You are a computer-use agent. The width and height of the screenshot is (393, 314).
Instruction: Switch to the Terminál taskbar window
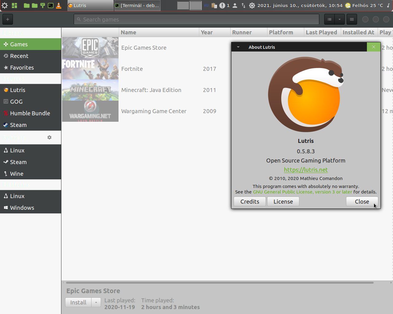pyautogui.click(x=137, y=6)
